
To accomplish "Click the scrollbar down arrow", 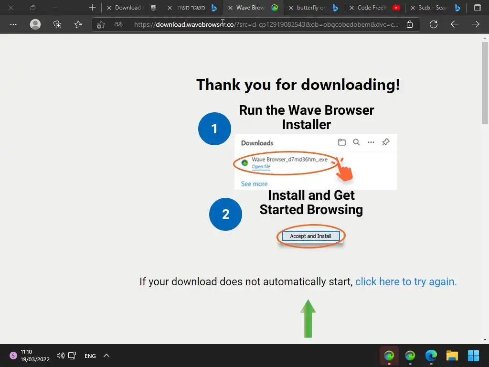I will pos(485,340).
